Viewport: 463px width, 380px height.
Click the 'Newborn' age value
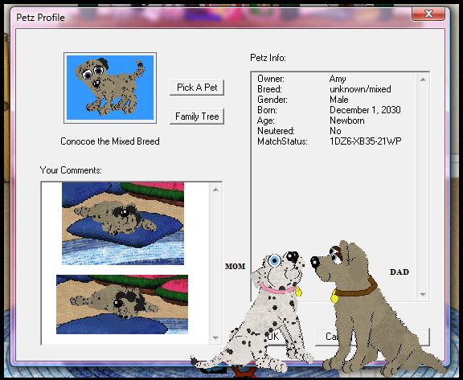coord(347,121)
